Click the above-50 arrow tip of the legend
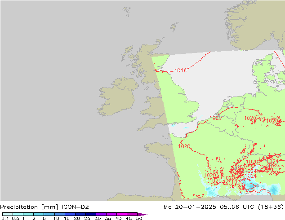This screenshot has height=220, width=285. [142, 214]
